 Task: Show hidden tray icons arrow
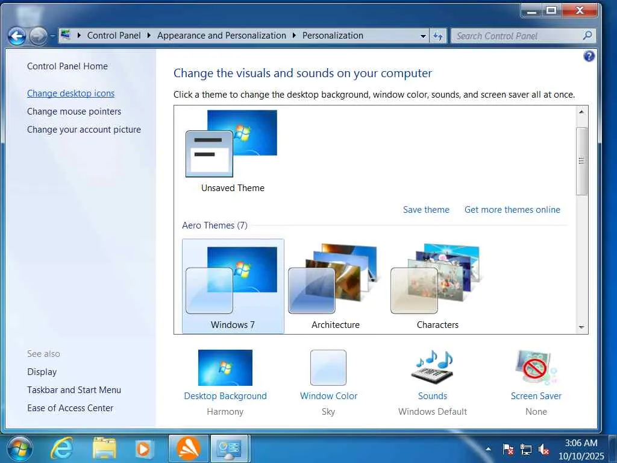(488, 449)
